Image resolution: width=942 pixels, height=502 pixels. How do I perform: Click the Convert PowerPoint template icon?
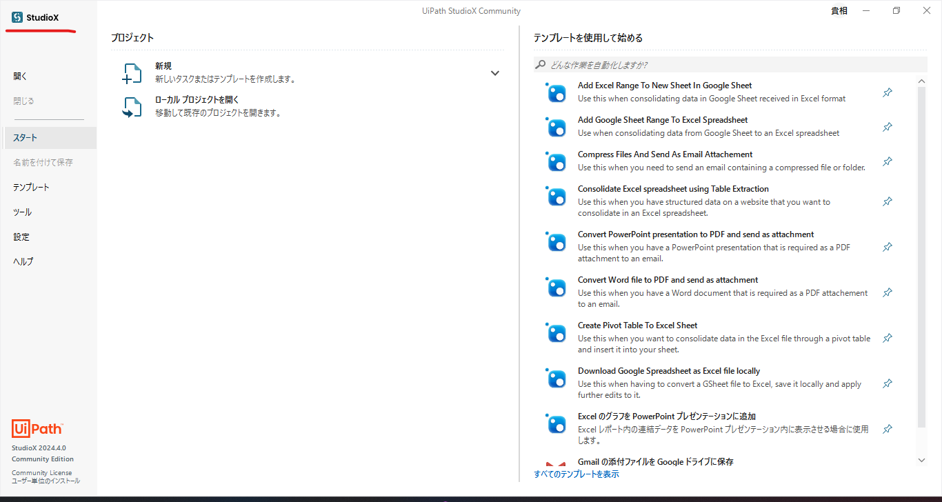point(556,241)
